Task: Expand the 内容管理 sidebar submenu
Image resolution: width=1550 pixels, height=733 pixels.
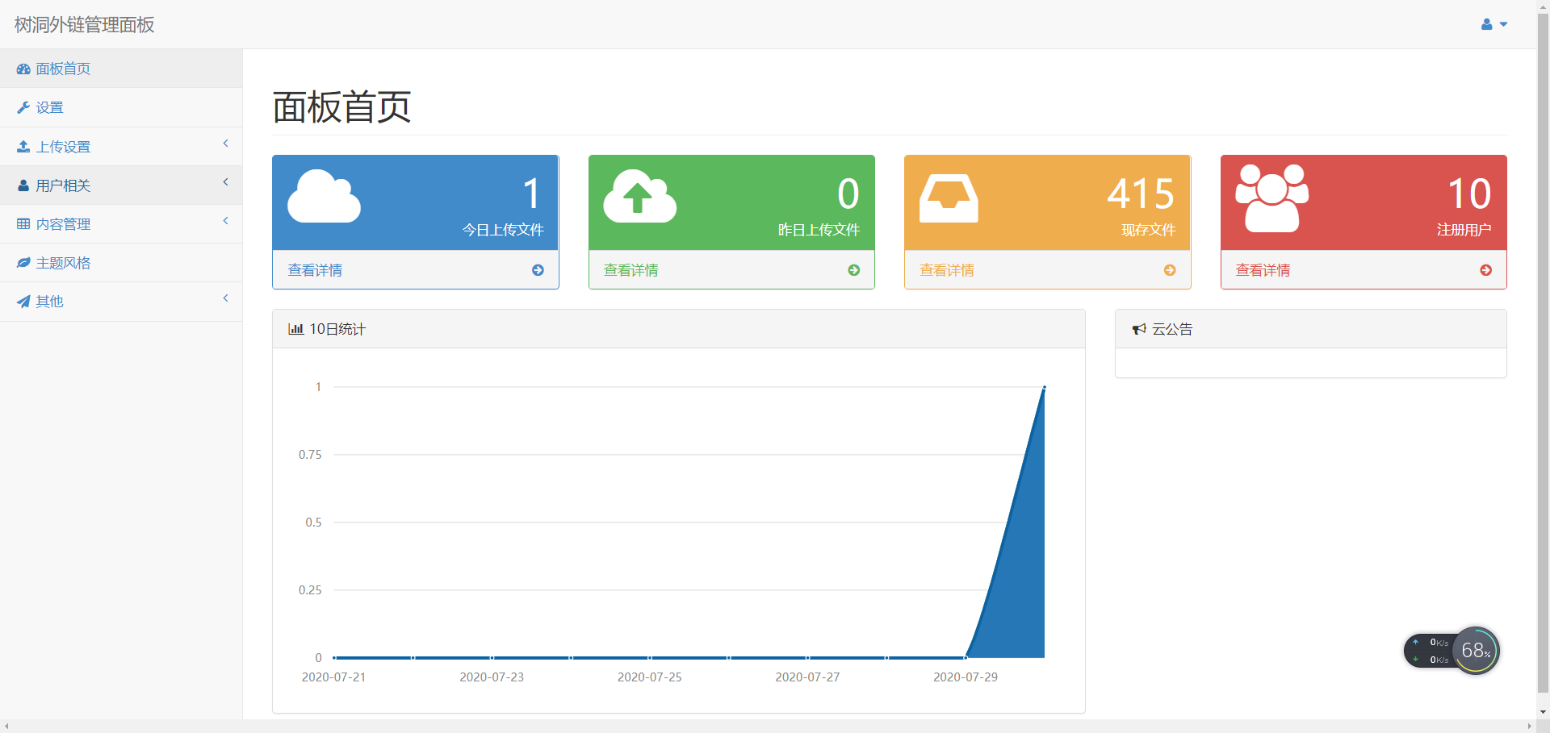Action: click(x=121, y=224)
